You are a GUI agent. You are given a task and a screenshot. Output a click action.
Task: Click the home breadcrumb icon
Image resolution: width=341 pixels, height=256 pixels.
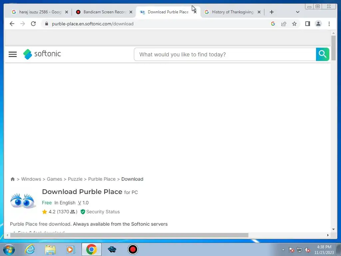[x=12, y=179]
